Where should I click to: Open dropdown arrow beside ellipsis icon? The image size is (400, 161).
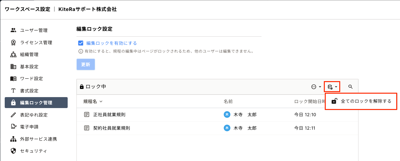tap(320, 87)
